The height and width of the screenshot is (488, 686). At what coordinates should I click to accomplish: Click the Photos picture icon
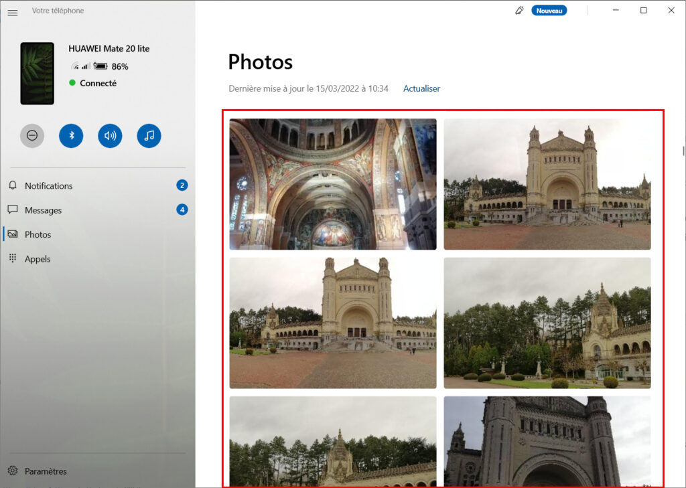(x=13, y=234)
